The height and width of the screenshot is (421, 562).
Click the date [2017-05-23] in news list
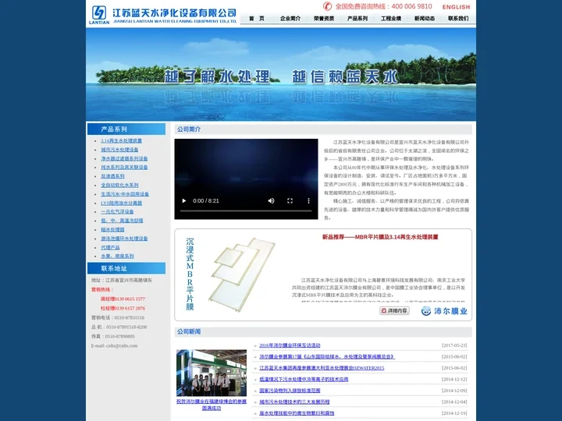pyautogui.click(x=454, y=345)
